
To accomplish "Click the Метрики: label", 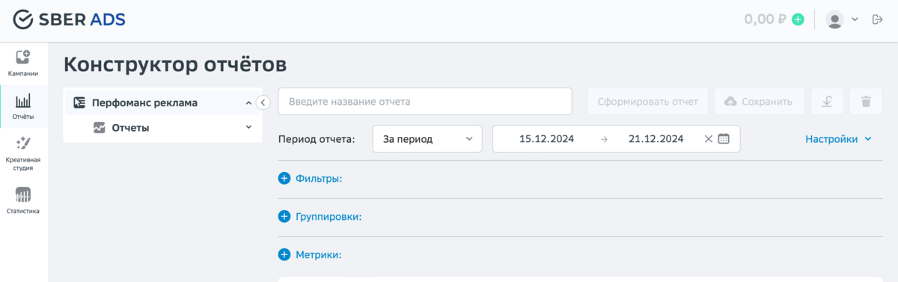I will click(x=318, y=254).
